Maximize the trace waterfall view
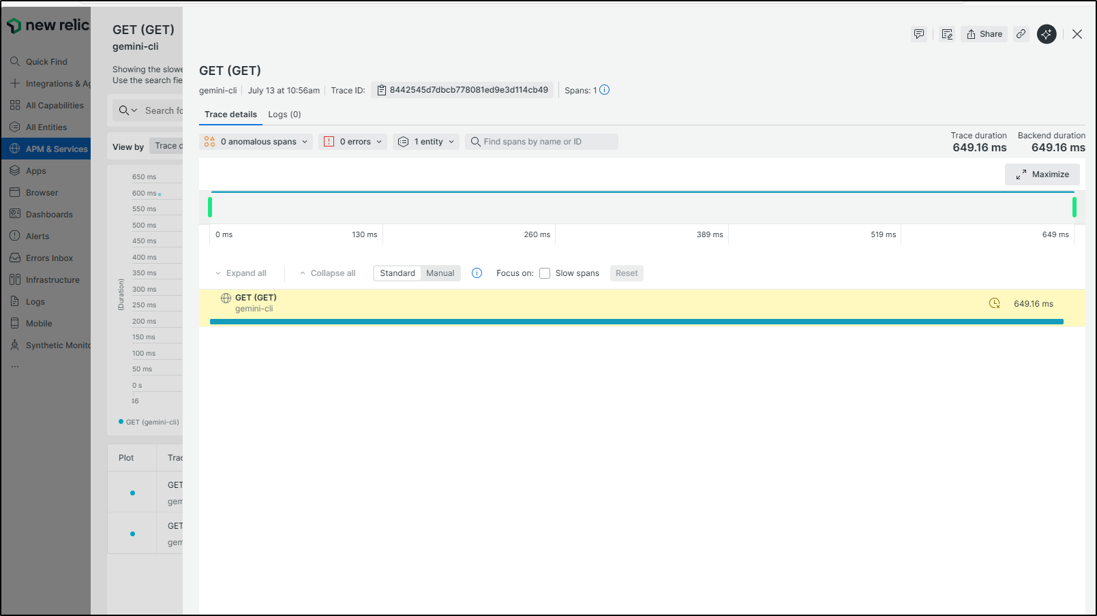The width and height of the screenshot is (1097, 616). (1042, 174)
